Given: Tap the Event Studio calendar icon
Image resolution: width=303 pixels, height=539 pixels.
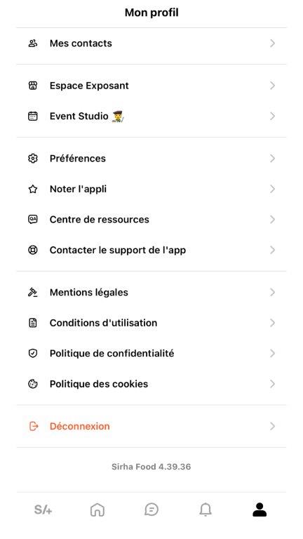Looking at the screenshot, I should (33, 117).
